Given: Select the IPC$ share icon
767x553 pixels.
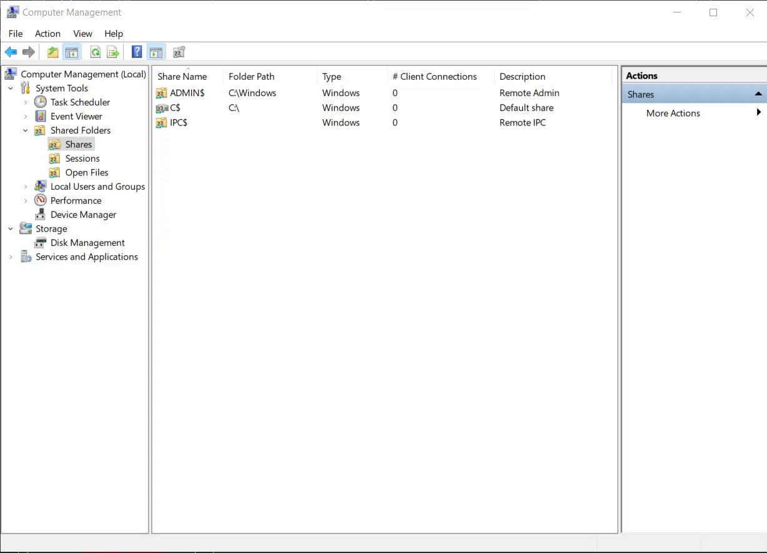Looking at the screenshot, I should (x=162, y=123).
